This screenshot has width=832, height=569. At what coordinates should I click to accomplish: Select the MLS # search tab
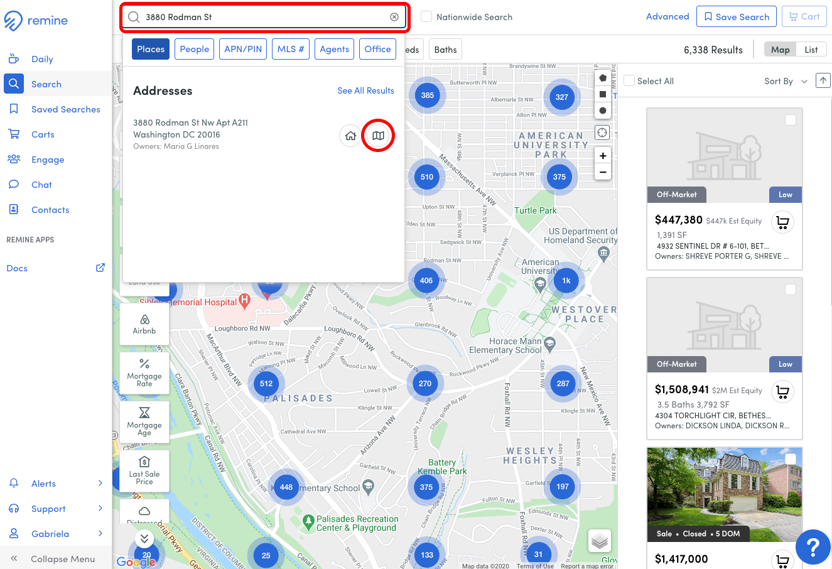291,49
